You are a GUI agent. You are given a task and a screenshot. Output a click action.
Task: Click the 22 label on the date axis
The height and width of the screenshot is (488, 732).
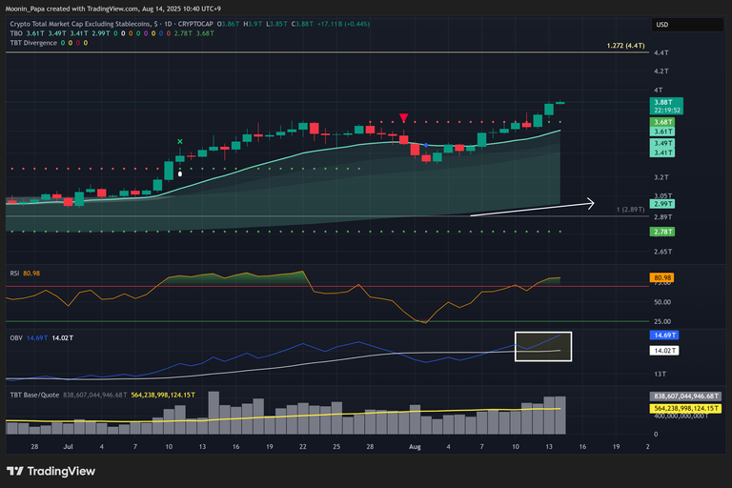303,447
